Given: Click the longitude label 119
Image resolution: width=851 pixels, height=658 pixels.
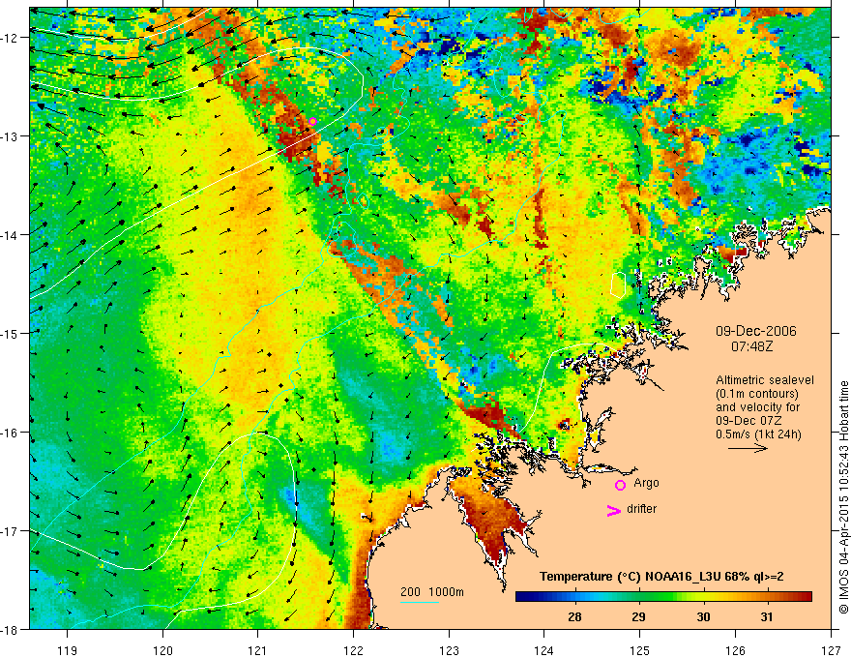Looking at the screenshot, I should point(68,650).
